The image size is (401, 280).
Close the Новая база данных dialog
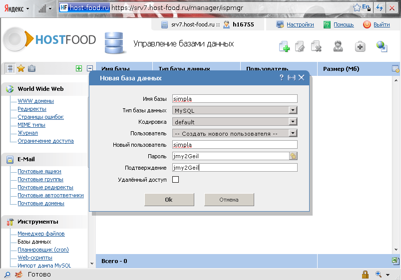302,77
